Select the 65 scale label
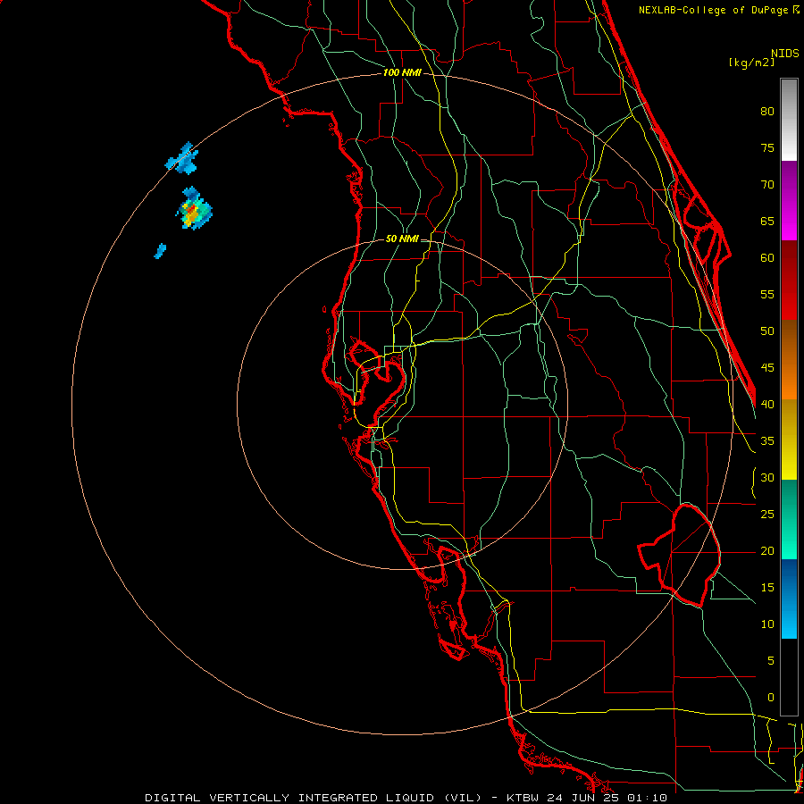804x804 pixels. (767, 221)
